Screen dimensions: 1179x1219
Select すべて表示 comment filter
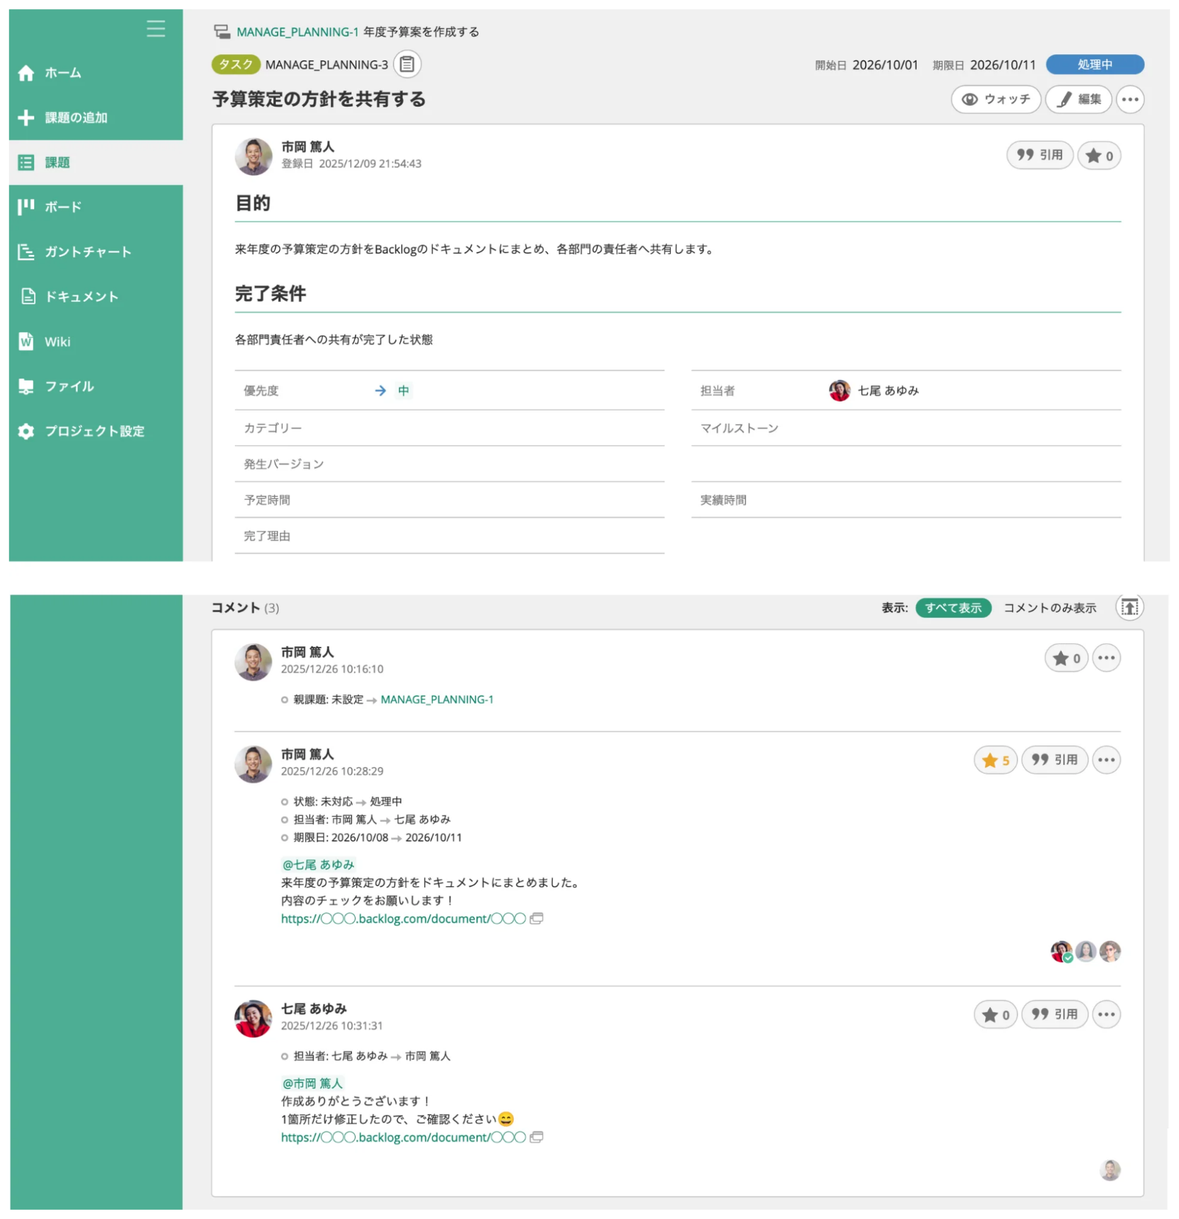click(x=953, y=607)
